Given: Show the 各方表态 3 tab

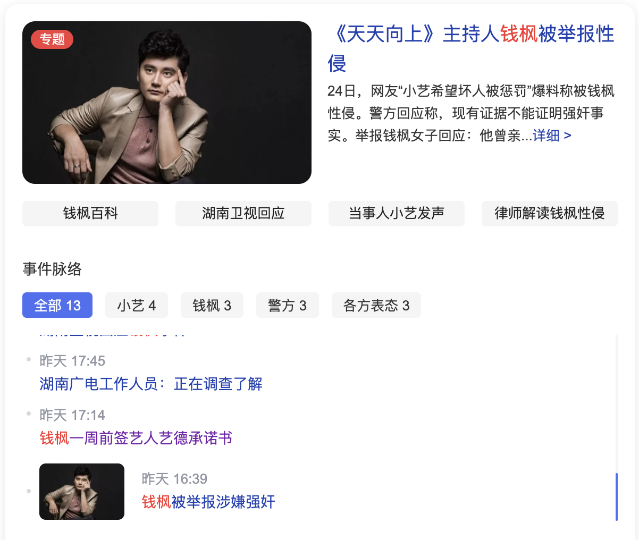Looking at the screenshot, I should 376,305.
